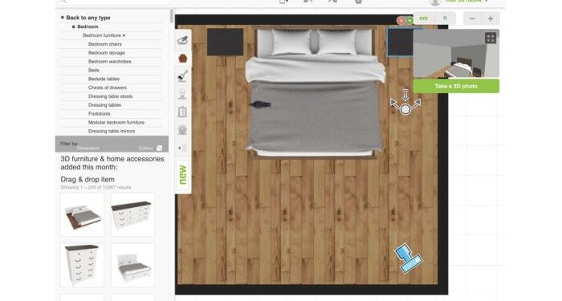562x301 pixels.
Task: Open the Footstools category
Action: 100,114
